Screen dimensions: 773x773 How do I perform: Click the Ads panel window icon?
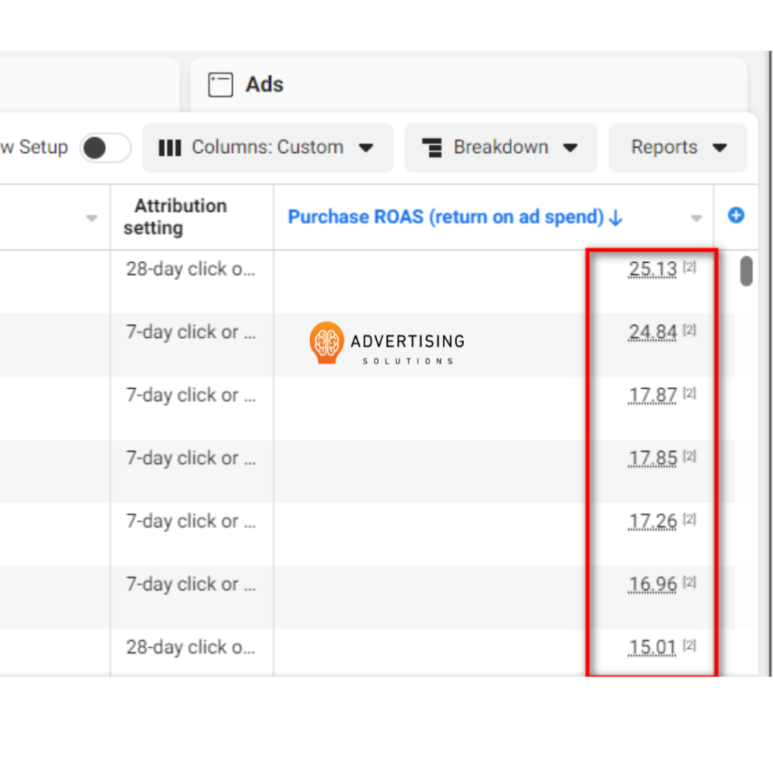[220, 85]
